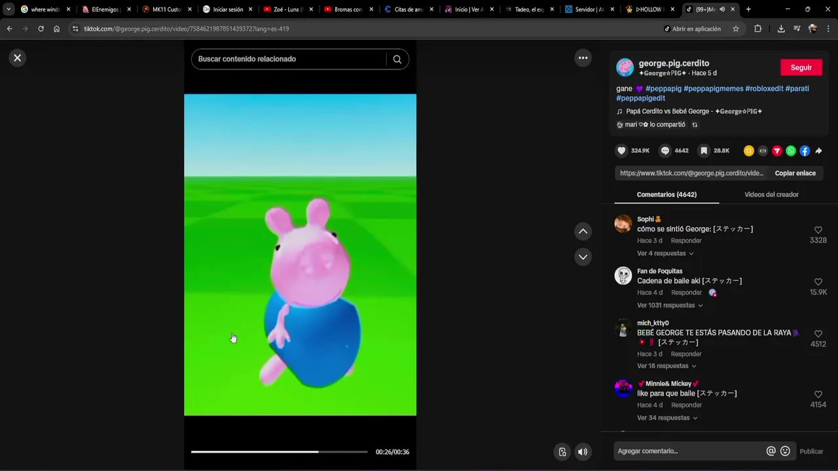This screenshot has width=838, height=471.
Task: Click the browser home icon
Action: point(57,29)
